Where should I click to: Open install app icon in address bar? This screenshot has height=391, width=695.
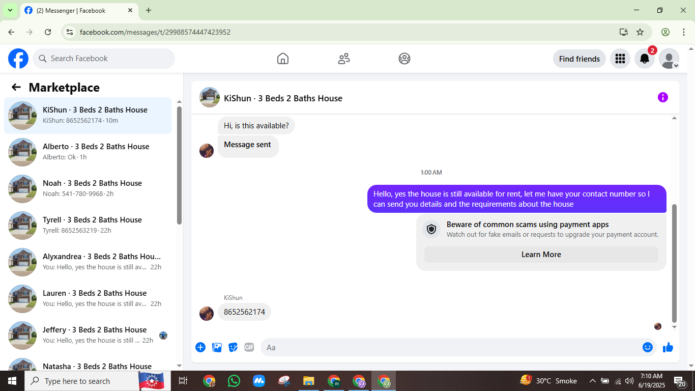click(624, 32)
